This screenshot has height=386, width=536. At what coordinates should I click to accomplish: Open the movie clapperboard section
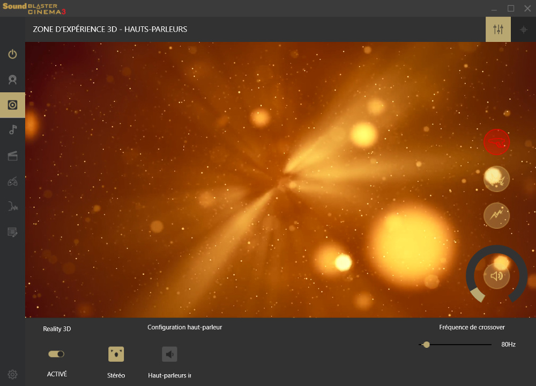coord(12,156)
